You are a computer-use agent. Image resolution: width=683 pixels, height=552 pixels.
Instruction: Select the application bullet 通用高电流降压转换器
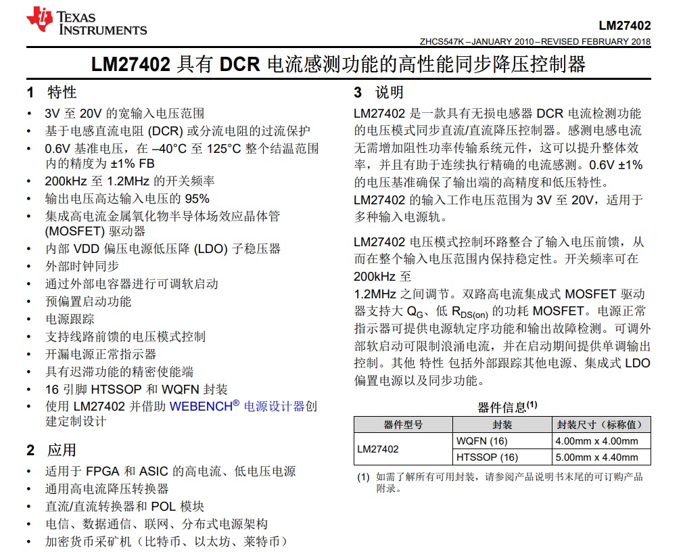coord(107,488)
